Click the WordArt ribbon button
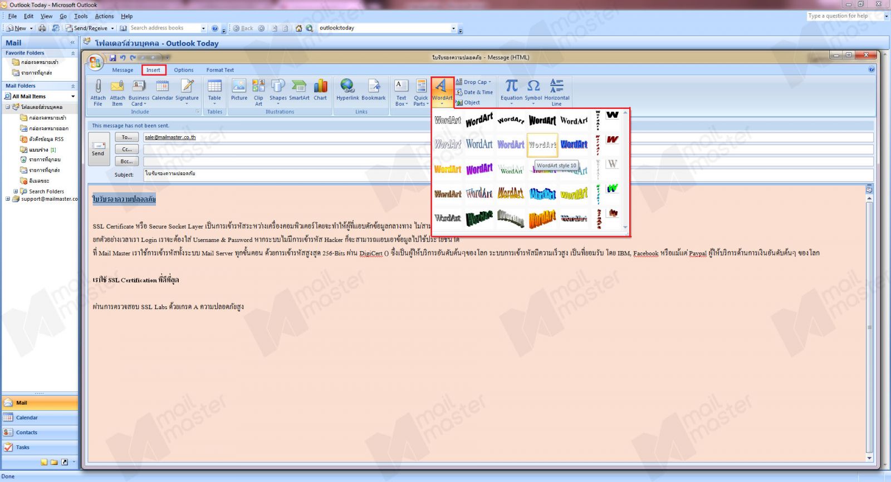This screenshot has width=891, height=482. coord(442,92)
